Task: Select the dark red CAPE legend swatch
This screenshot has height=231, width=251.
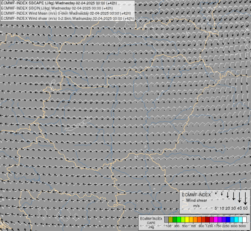Action: [208, 219]
